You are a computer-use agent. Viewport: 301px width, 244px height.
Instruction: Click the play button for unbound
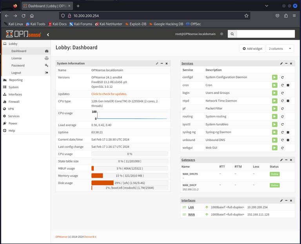click(274, 140)
